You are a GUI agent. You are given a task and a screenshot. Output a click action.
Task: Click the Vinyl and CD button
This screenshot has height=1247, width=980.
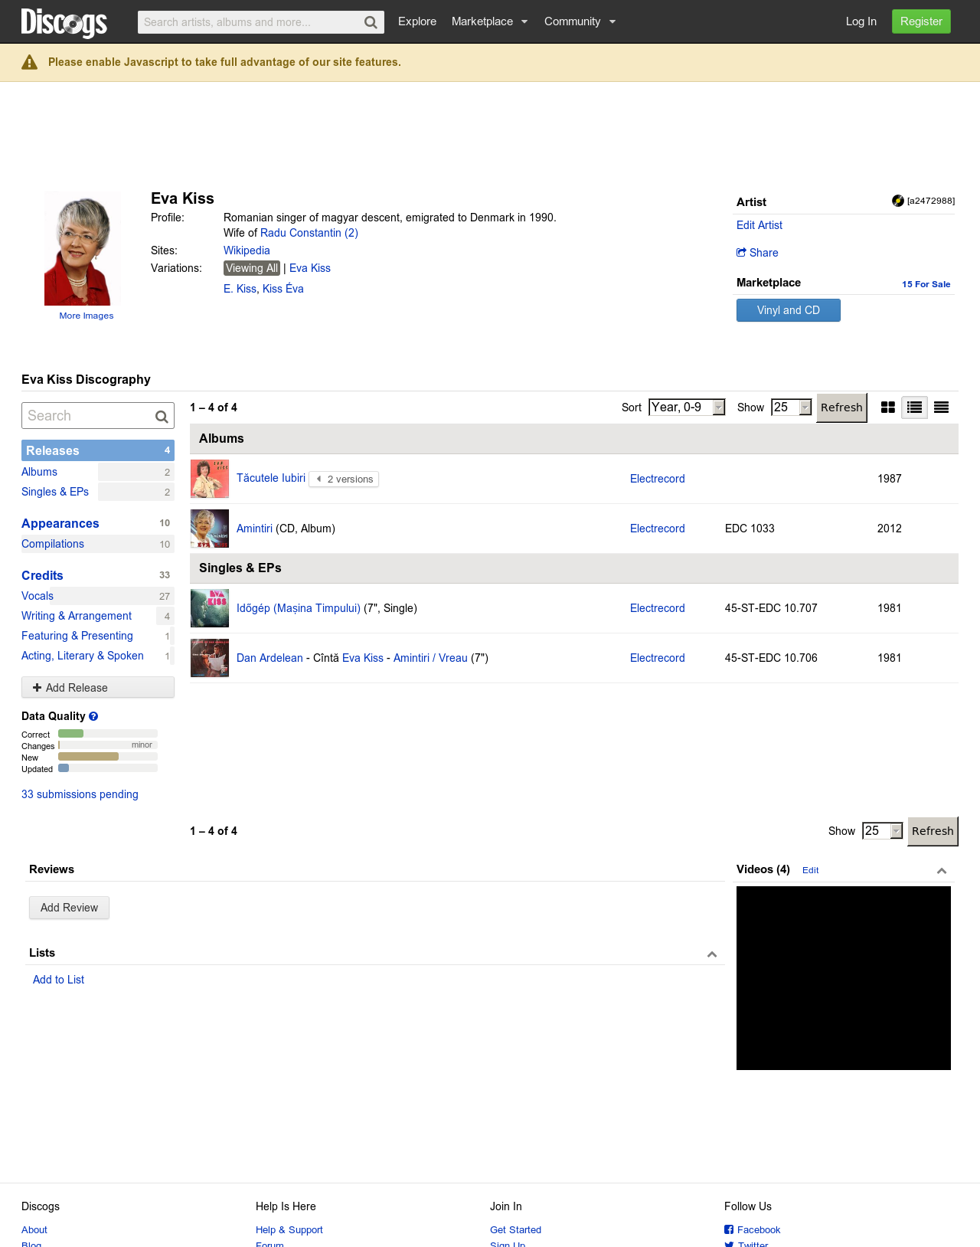789,310
